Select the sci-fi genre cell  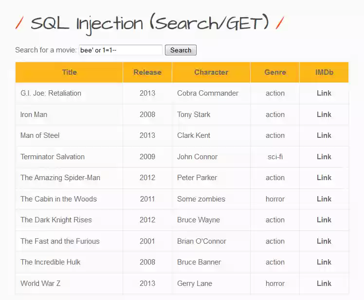click(275, 157)
